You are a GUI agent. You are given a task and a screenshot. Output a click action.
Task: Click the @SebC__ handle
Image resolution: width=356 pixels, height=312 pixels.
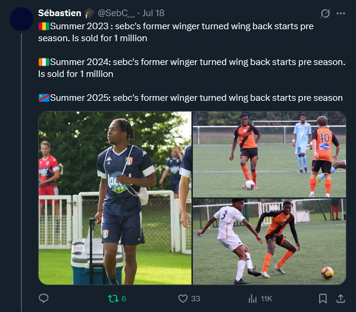pos(116,13)
